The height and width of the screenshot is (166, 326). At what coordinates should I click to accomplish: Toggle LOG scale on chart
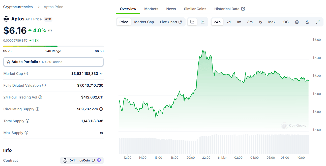[285, 22]
